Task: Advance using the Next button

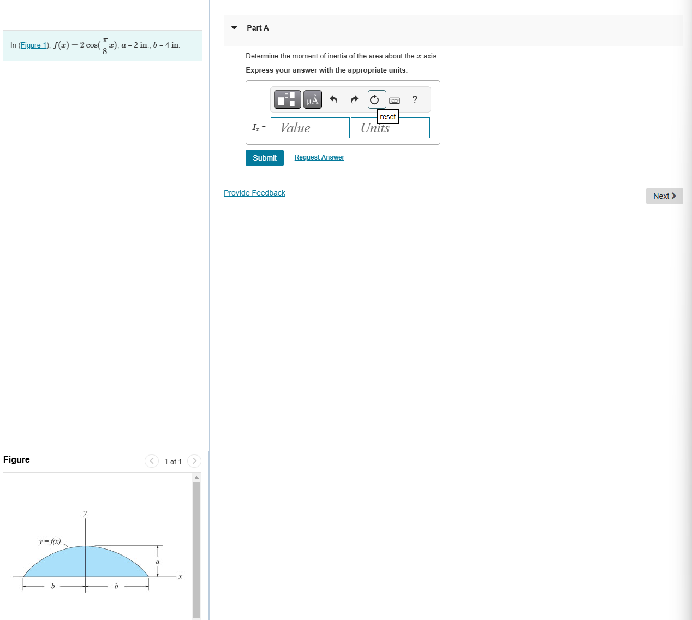Action: click(x=664, y=196)
